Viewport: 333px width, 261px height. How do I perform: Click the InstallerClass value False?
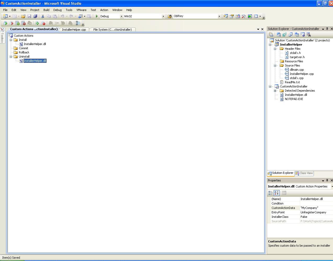pos(317,217)
